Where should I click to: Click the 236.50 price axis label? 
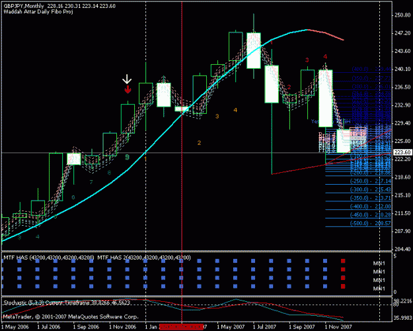(x=402, y=87)
